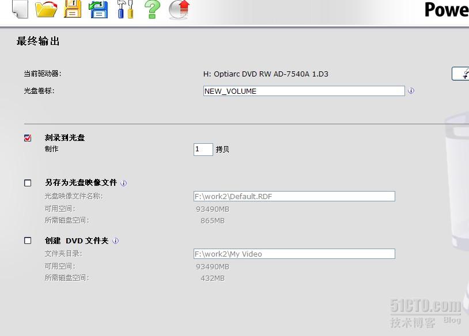This screenshot has height=336, width=469.
Task: Click the 光盘映像文件名称 label
Action: coord(74,196)
